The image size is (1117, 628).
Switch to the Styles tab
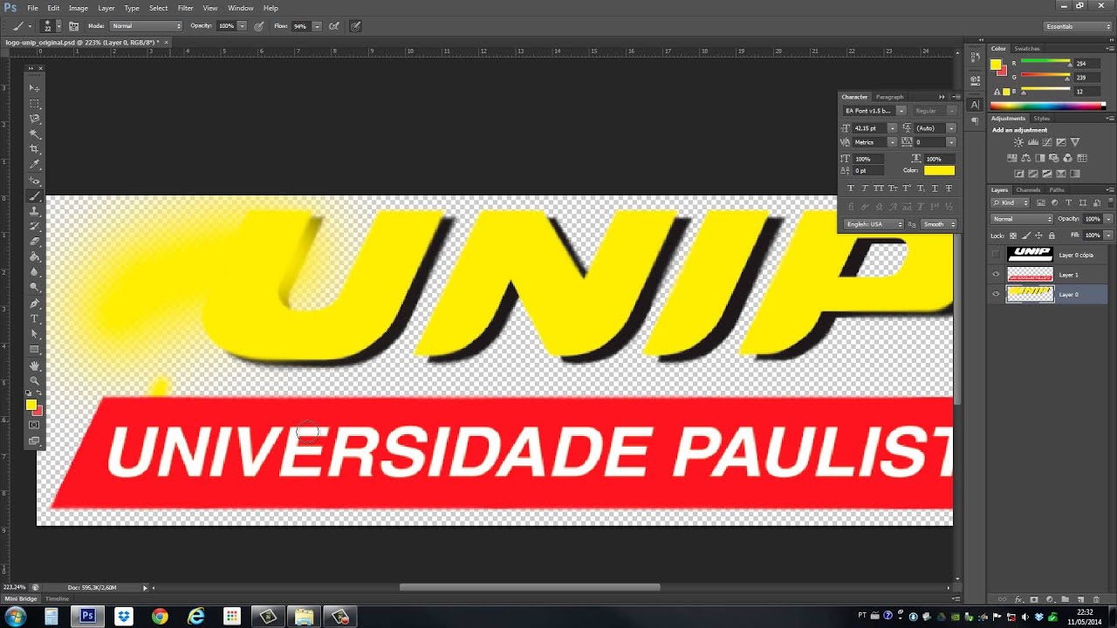1042,118
